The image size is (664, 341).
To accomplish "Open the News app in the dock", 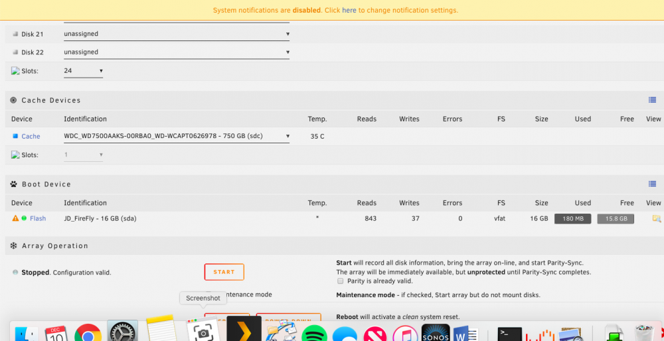I will pyautogui.click(x=374, y=334).
